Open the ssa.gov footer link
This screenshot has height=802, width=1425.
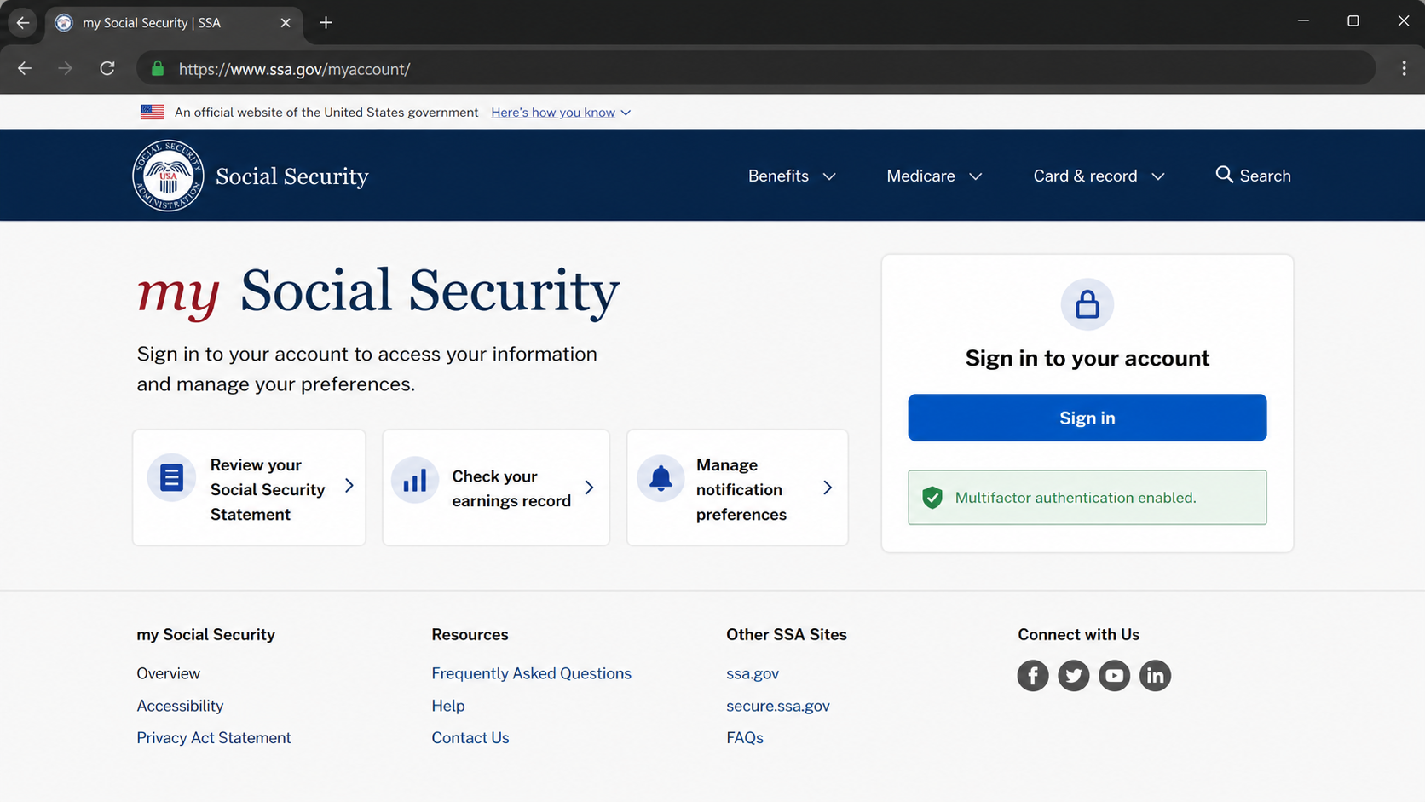click(x=753, y=673)
